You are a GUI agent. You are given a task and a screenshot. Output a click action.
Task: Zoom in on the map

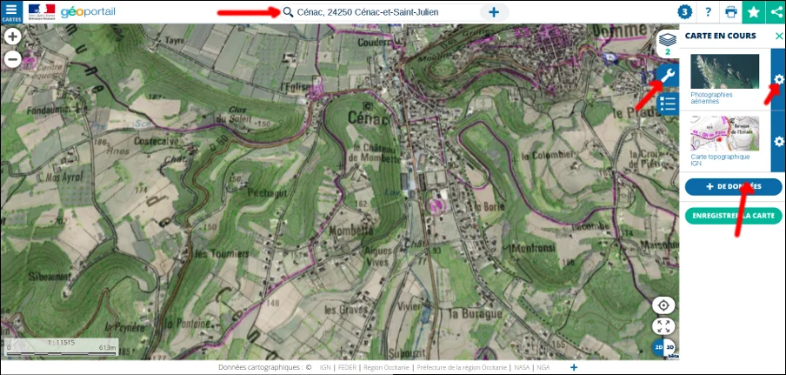pyautogui.click(x=12, y=37)
